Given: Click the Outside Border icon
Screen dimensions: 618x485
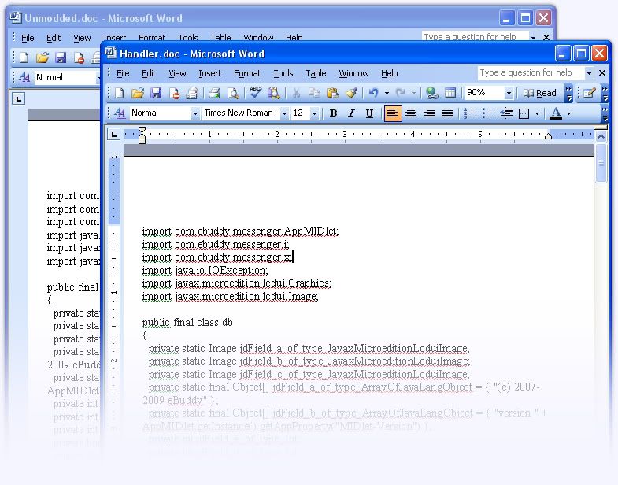Looking at the screenshot, I should click(x=524, y=113).
